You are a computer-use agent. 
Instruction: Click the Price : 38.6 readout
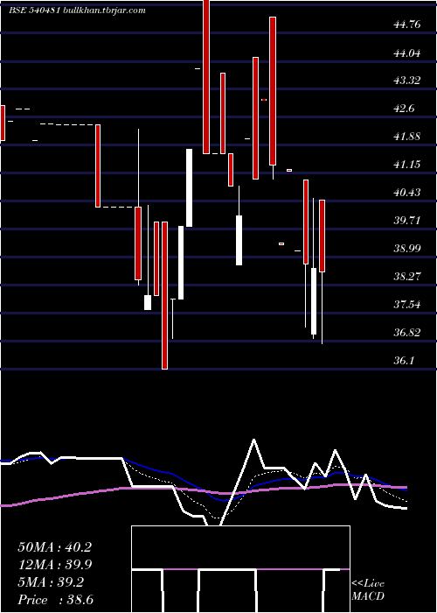(x=55, y=600)
